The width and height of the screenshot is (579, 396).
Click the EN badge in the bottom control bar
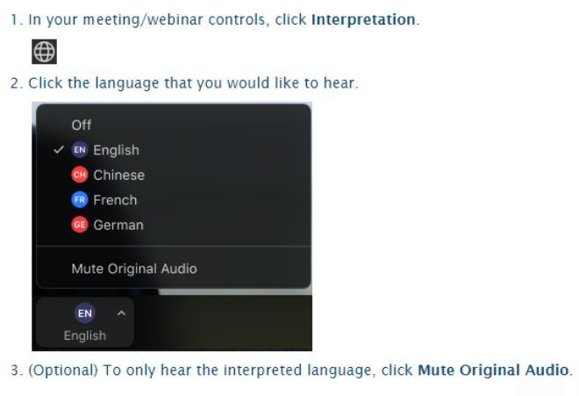click(x=84, y=313)
